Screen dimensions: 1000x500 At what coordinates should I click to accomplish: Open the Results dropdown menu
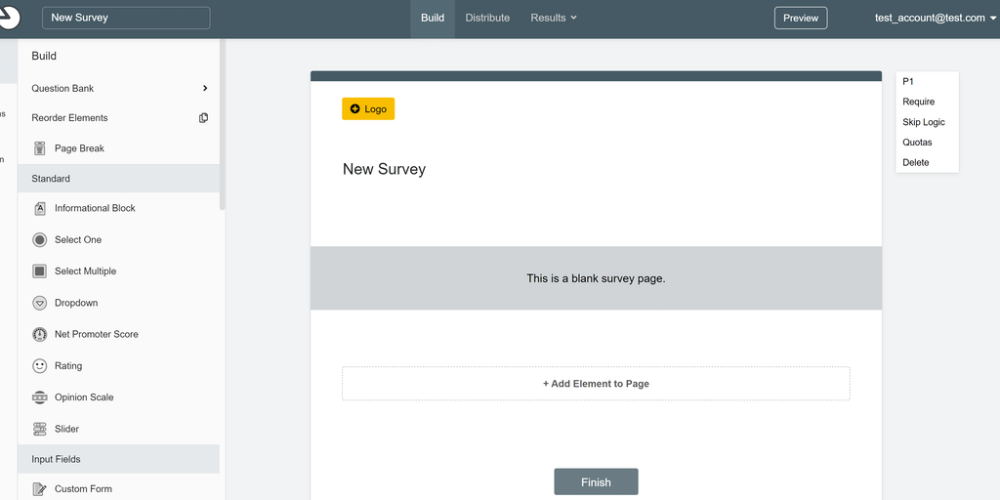tap(554, 18)
